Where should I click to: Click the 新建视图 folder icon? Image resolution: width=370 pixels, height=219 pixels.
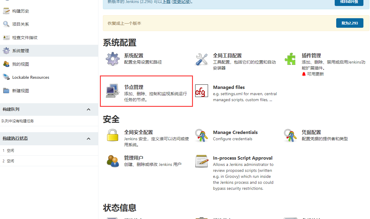6,91
